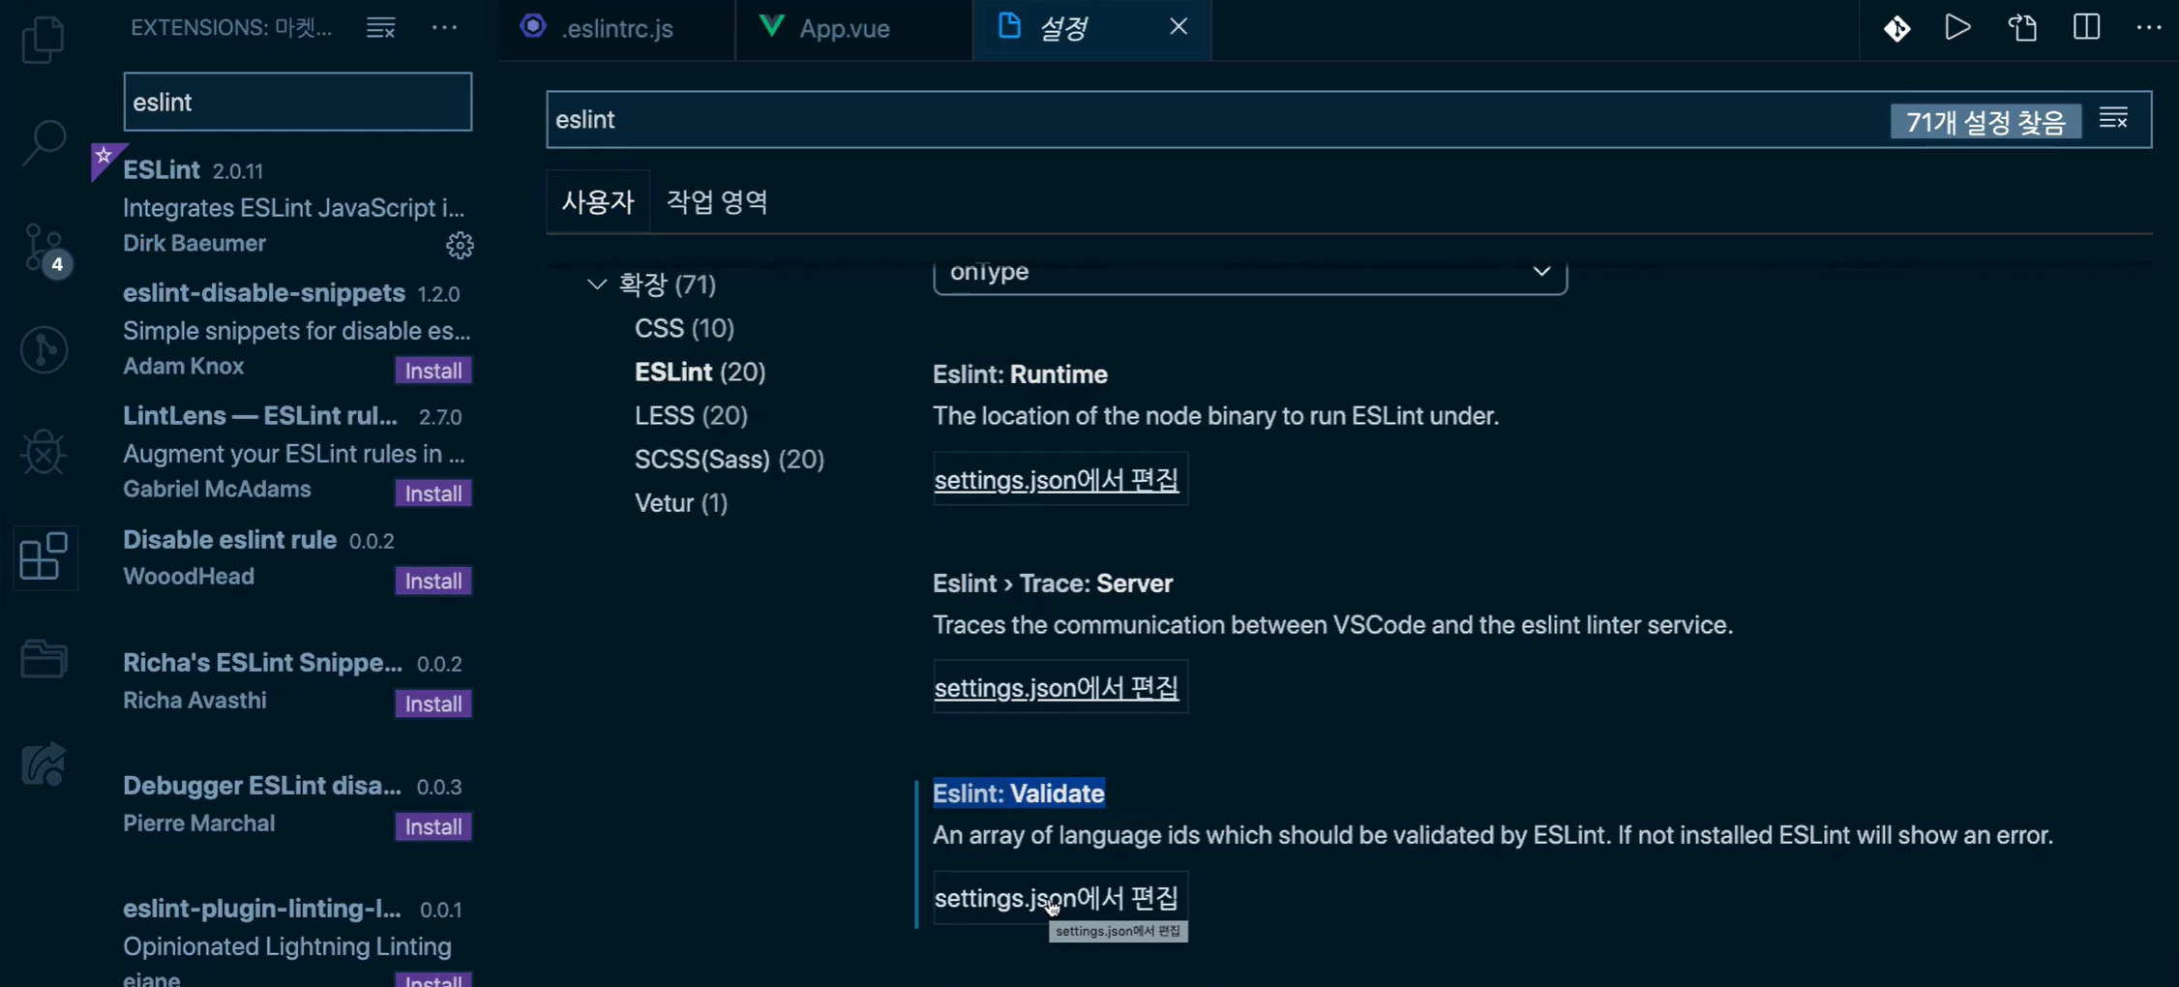Install LintLens extension
Screen dimensions: 2179x987
click(x=433, y=493)
